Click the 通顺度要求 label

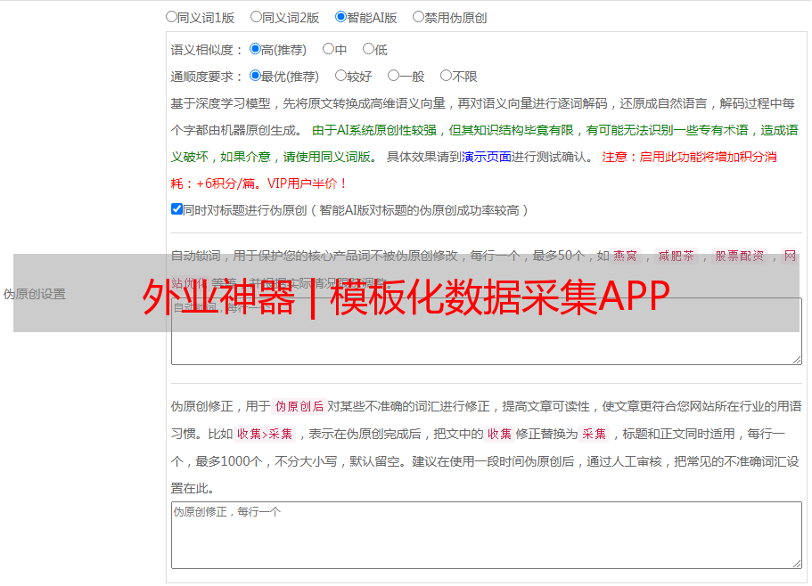tap(207, 77)
